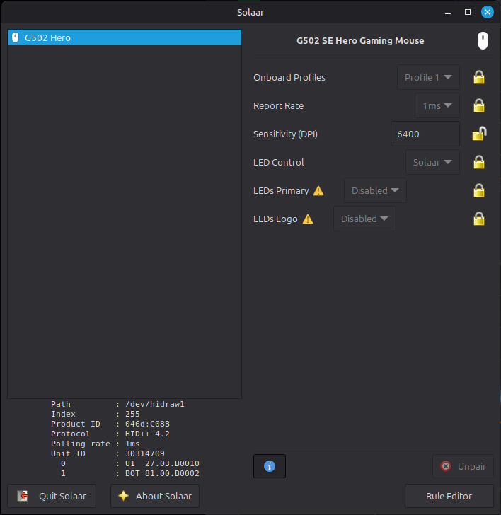Open the LEDs Primary Disabled dropdown
This screenshot has height=515, width=501.
click(x=375, y=190)
